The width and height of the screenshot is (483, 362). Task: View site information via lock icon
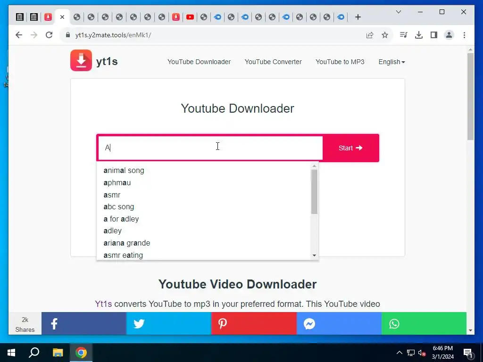68,35
